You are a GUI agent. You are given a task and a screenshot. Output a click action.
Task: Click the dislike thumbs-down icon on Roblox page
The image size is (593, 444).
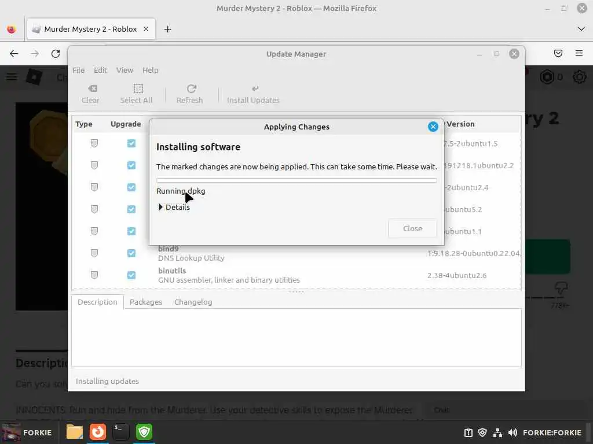561,288
